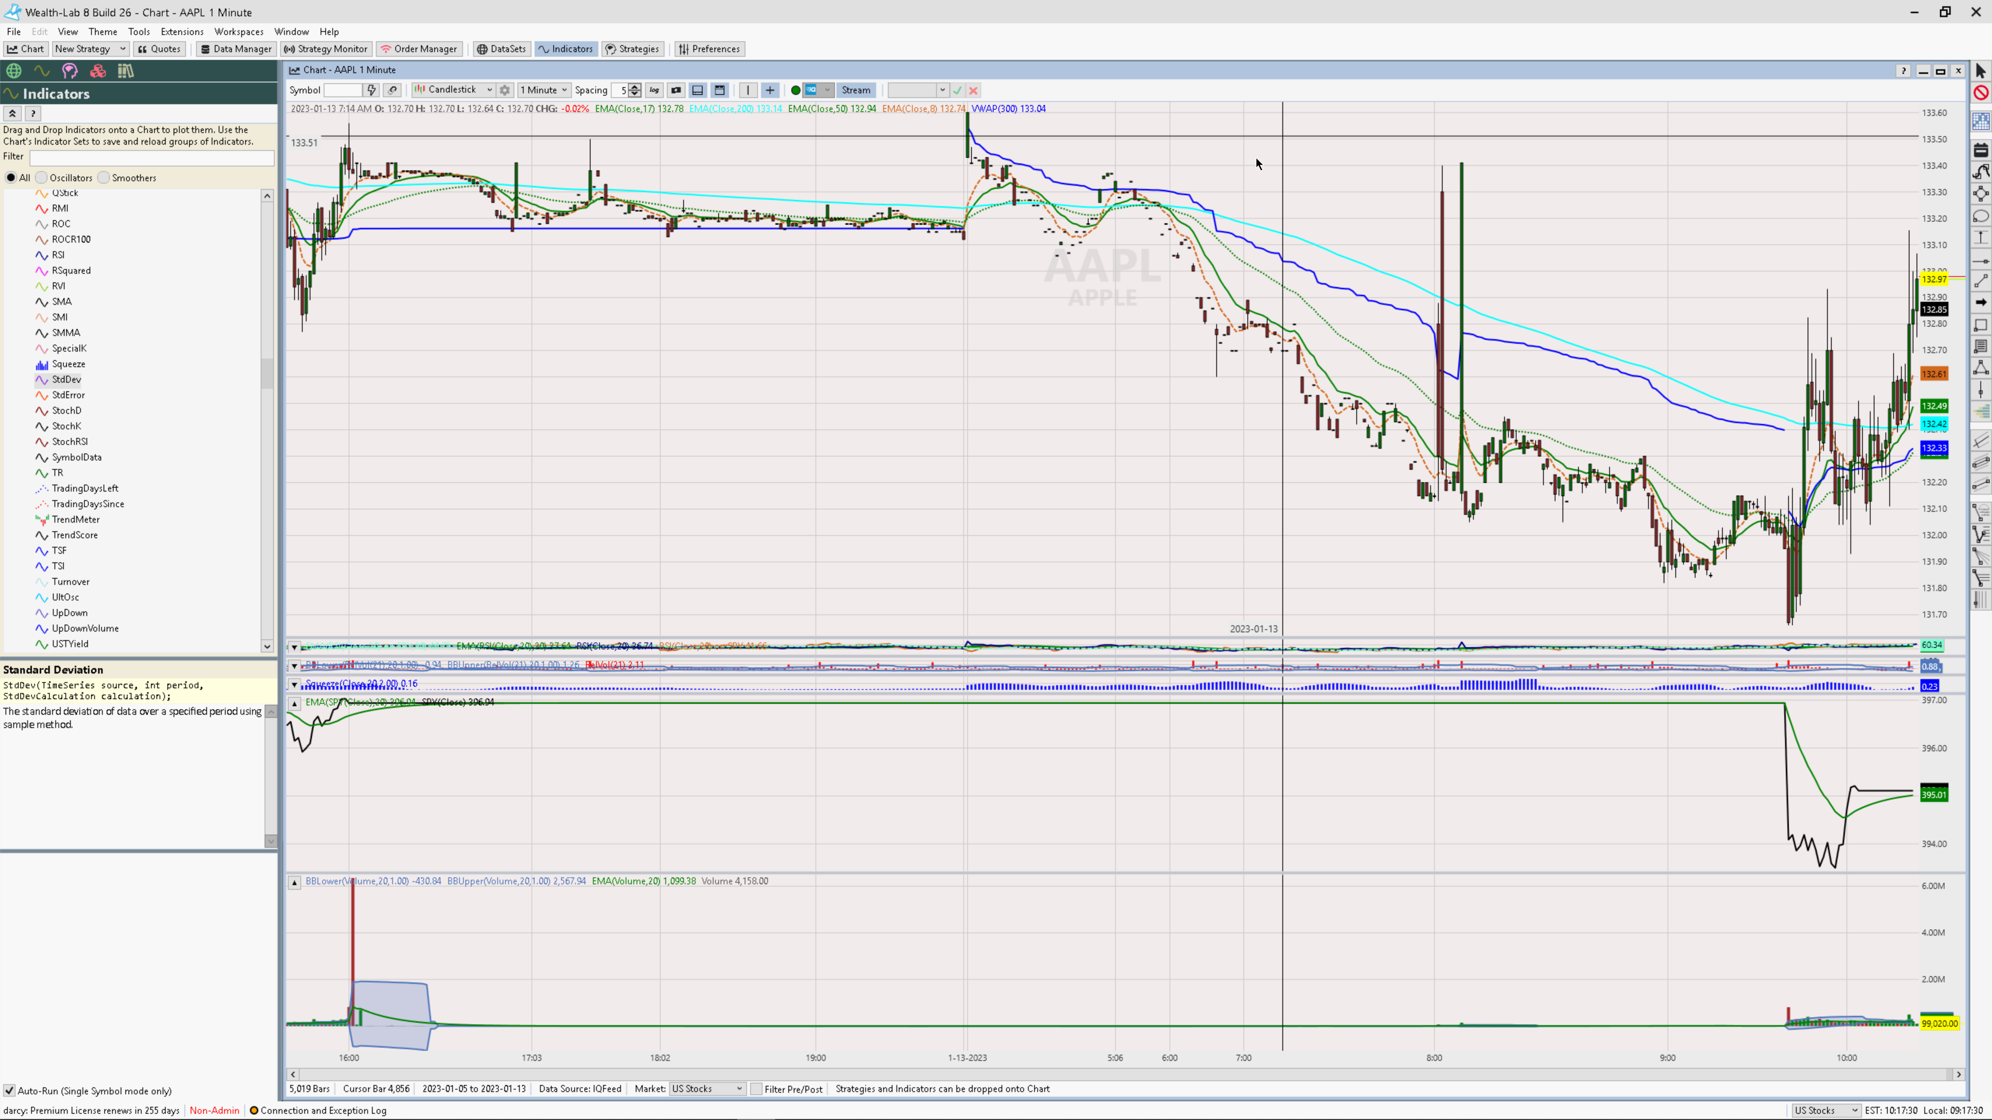Viewport: 1992px width, 1120px height.
Task: Expand the Volume pane arrow
Action: coord(294,882)
